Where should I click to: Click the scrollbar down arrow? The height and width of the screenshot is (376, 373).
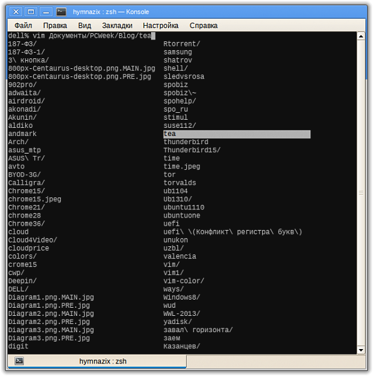(x=360, y=350)
